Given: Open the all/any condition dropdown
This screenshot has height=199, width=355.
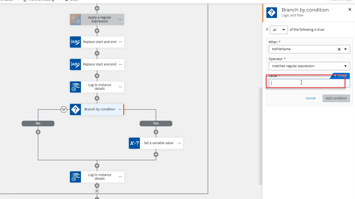Looking at the screenshot, I should tap(279, 30).
